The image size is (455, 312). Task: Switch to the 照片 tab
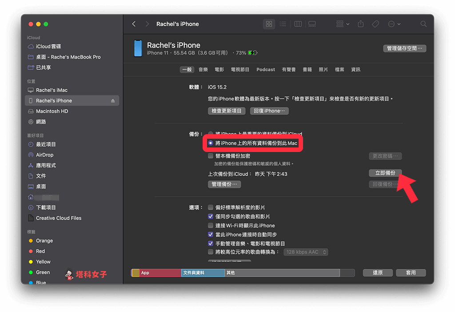click(x=323, y=69)
